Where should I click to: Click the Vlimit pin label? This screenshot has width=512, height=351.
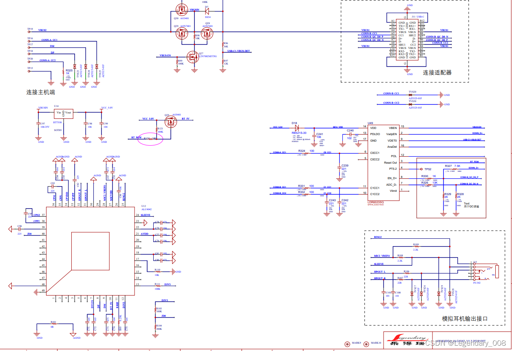(393, 191)
